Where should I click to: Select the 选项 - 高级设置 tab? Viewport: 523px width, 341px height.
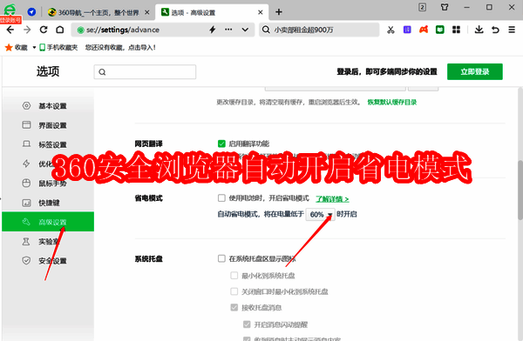point(212,12)
